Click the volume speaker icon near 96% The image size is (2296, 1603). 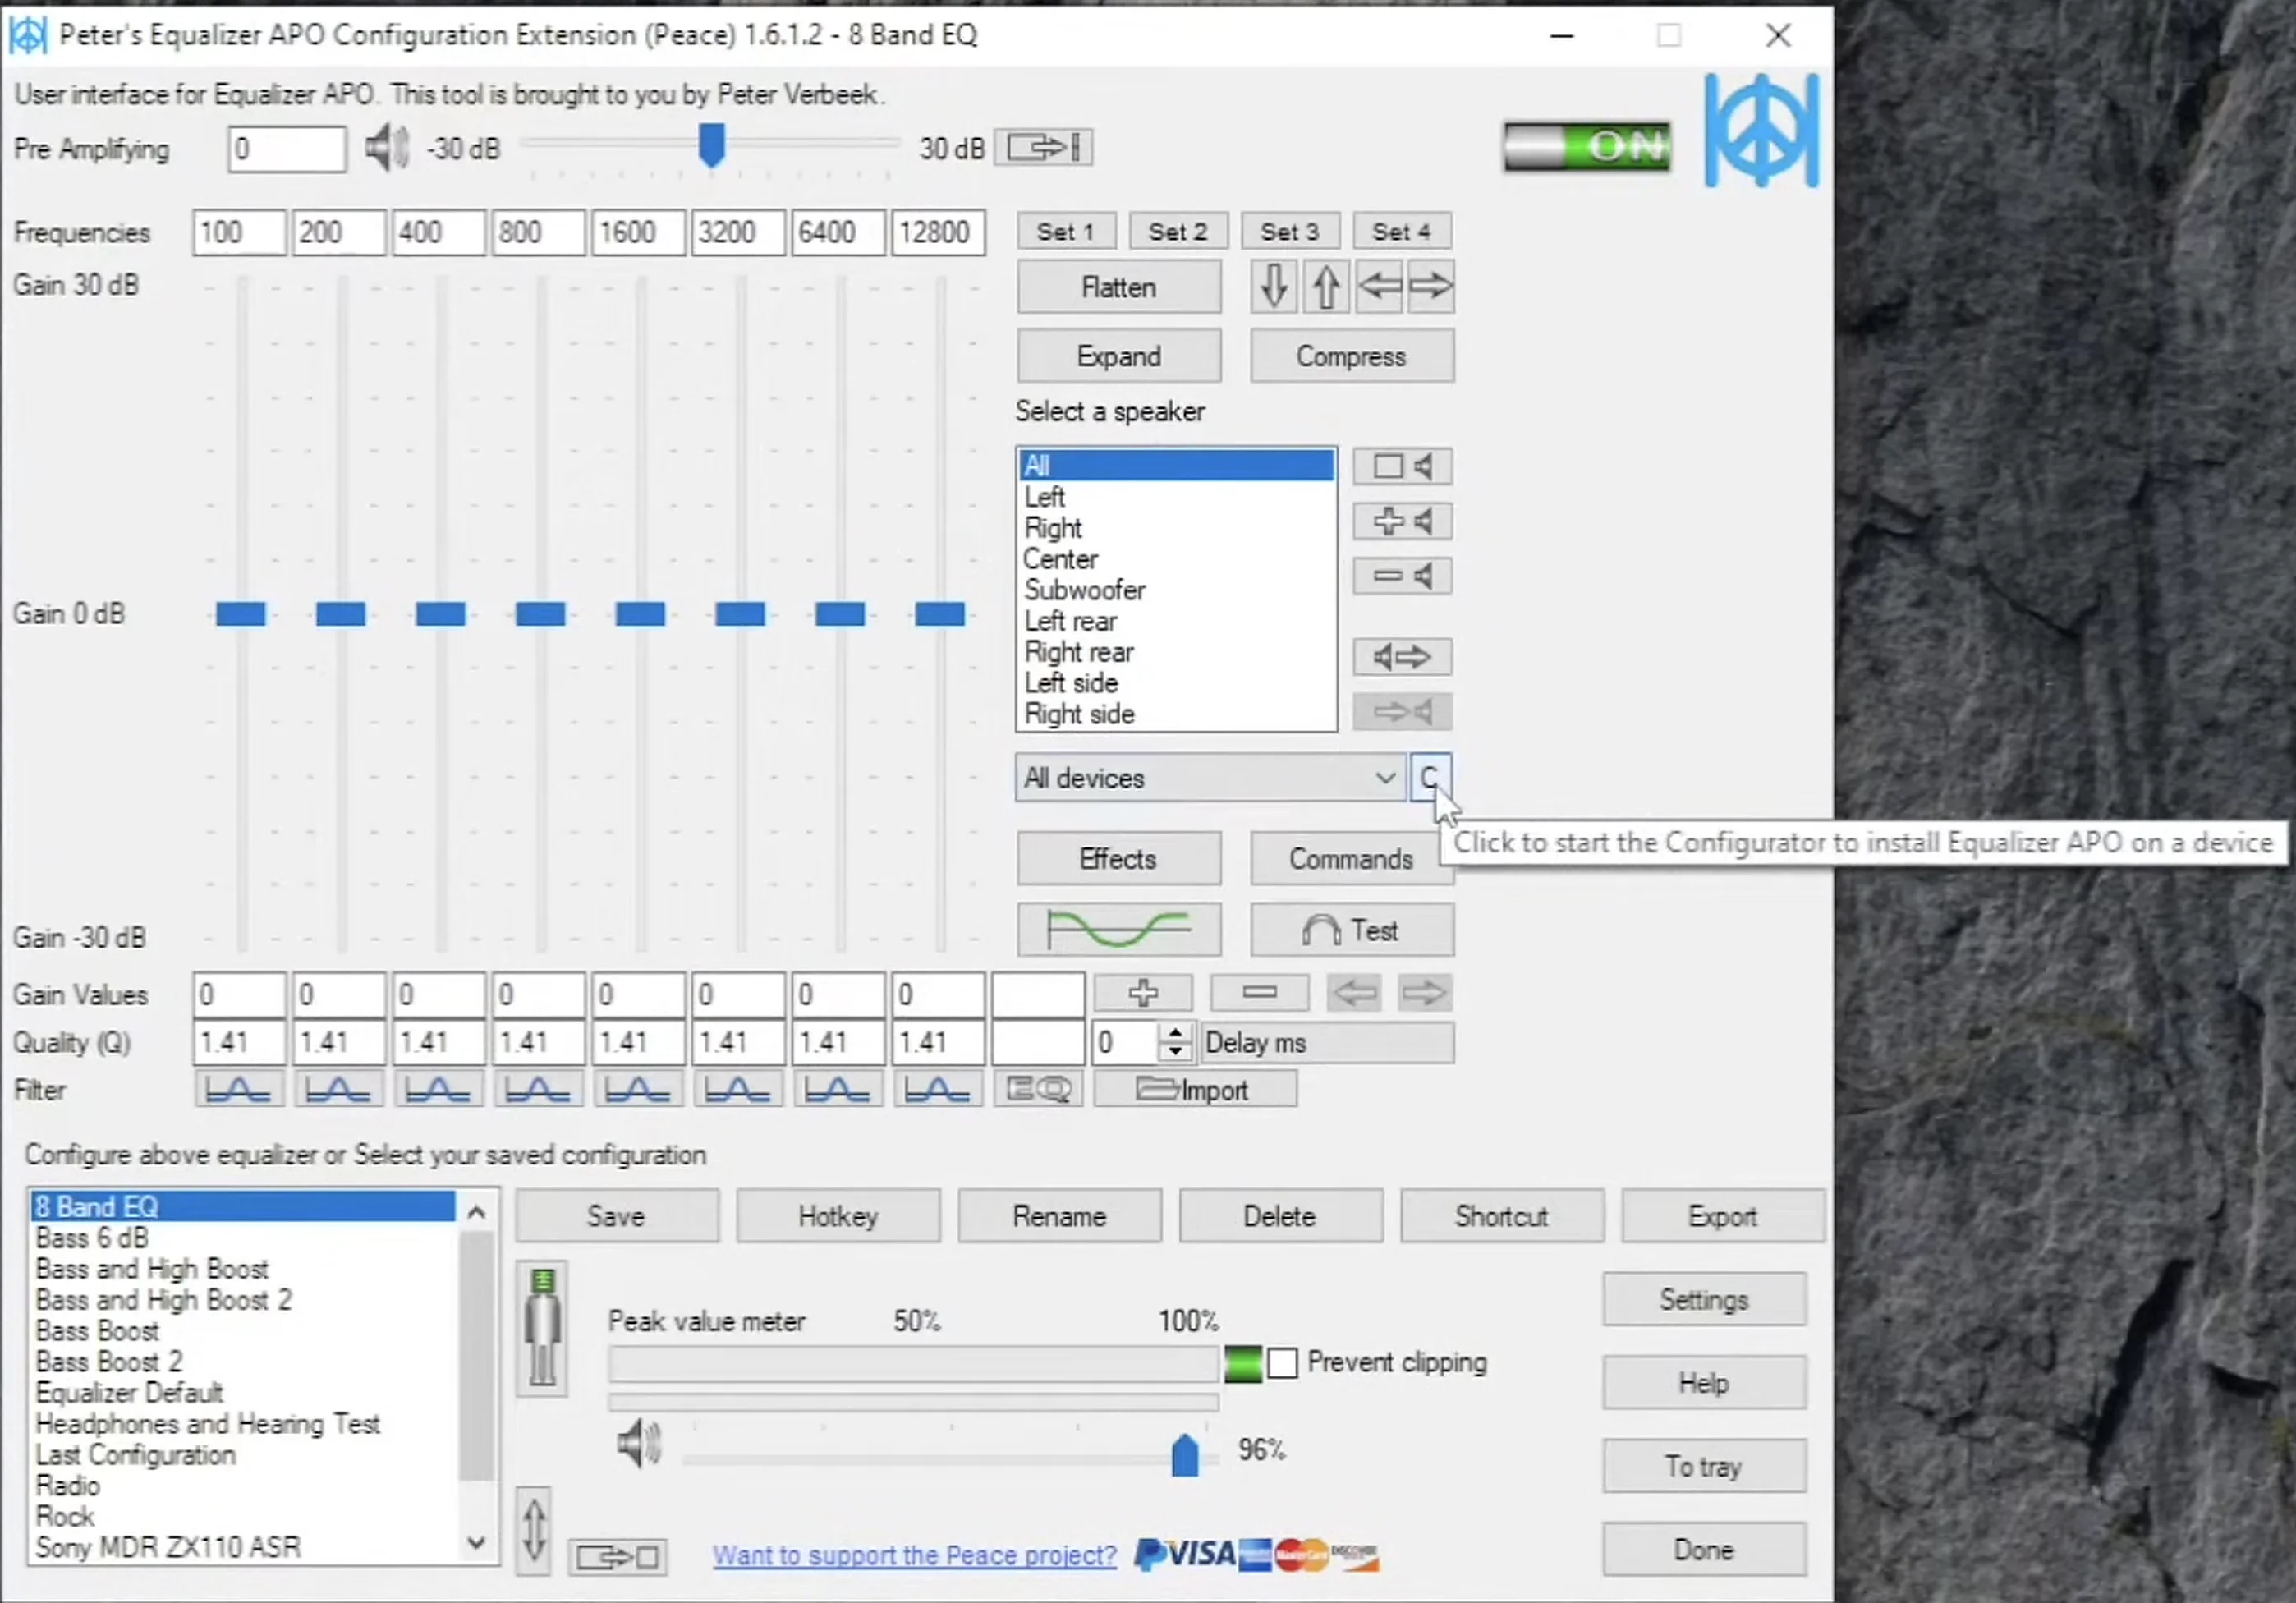pos(639,1444)
